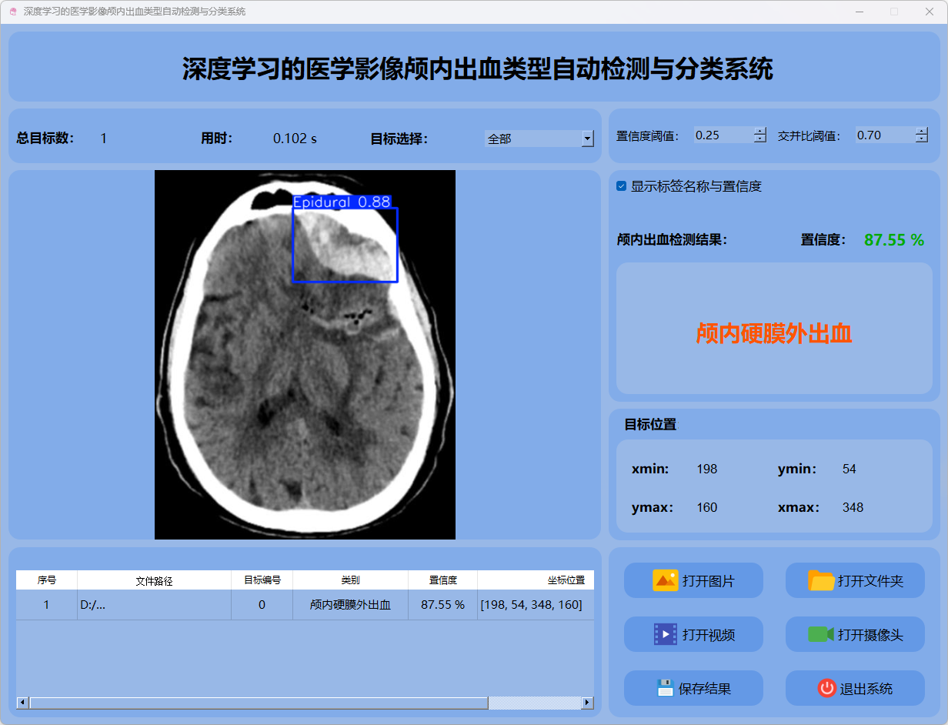This screenshot has height=725, width=948.
Task: Select the file path cell D:/...
Action: (x=155, y=605)
